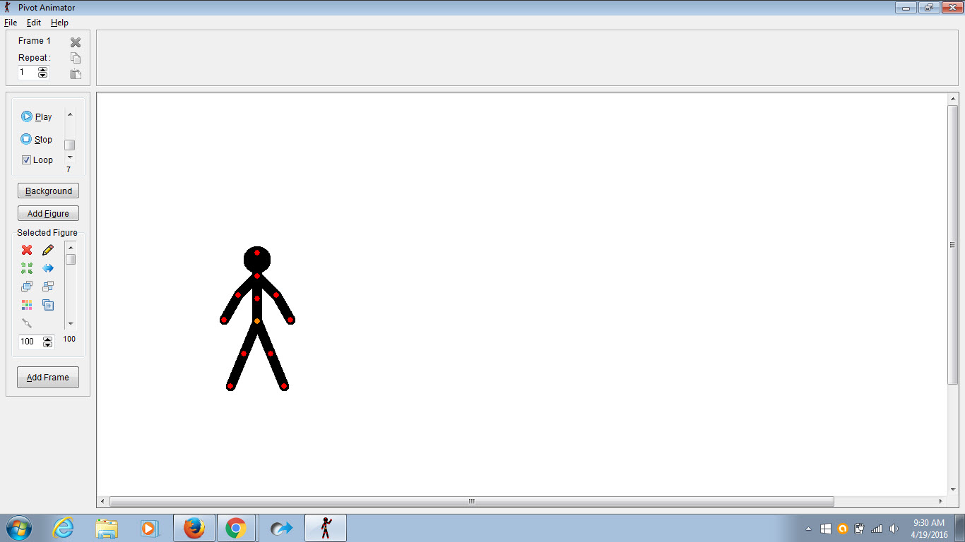Delete the selected figure with red X
The image size is (965, 542).
click(x=26, y=250)
